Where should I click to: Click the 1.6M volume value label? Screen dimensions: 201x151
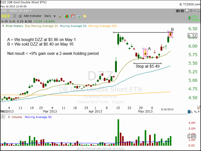pyautogui.click(x=192, y=136)
